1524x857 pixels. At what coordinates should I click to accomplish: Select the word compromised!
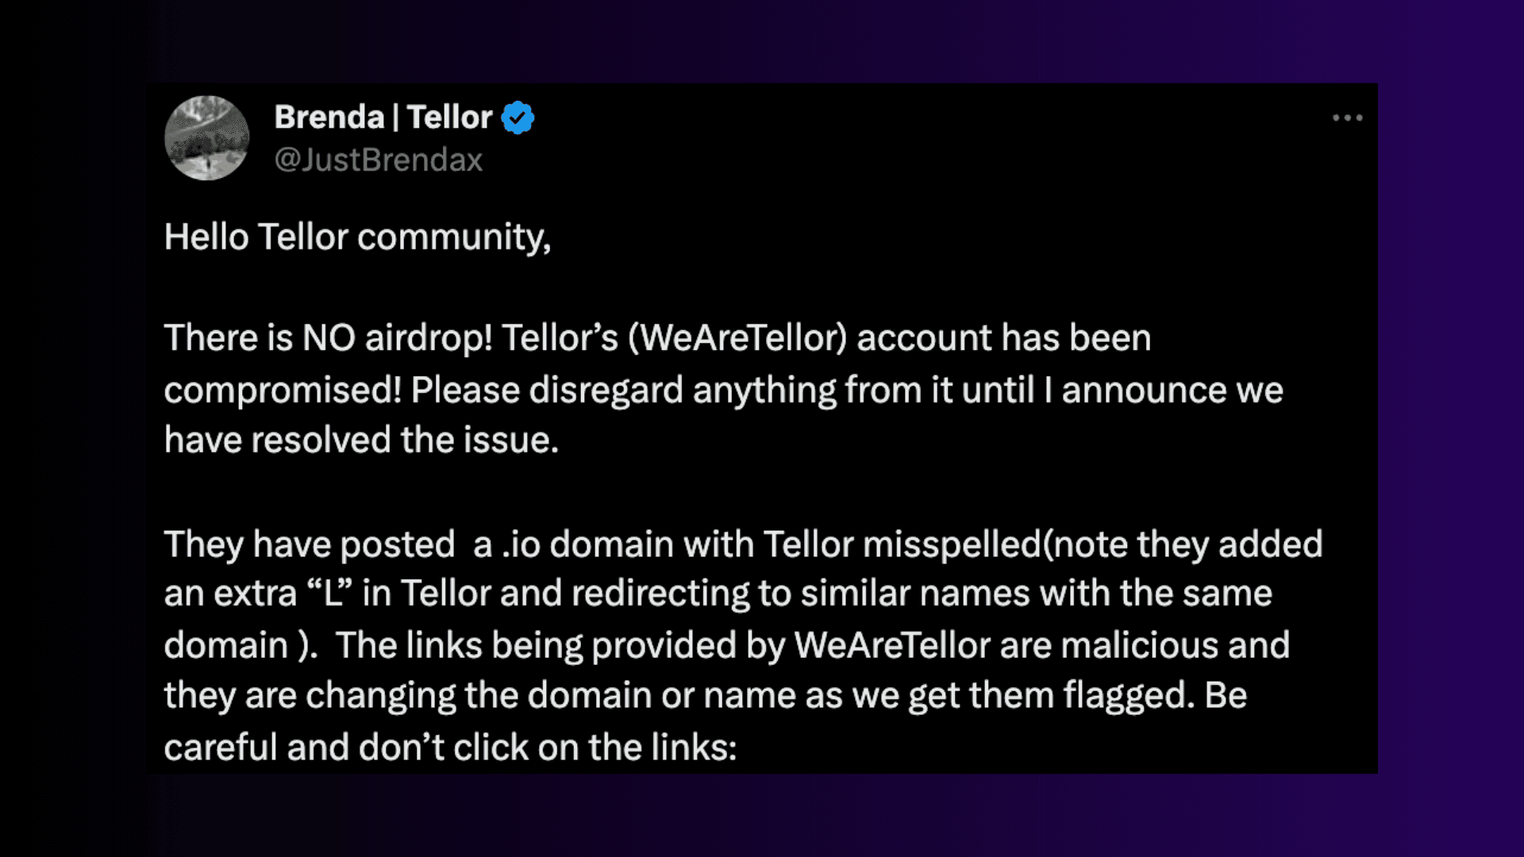[283, 390]
